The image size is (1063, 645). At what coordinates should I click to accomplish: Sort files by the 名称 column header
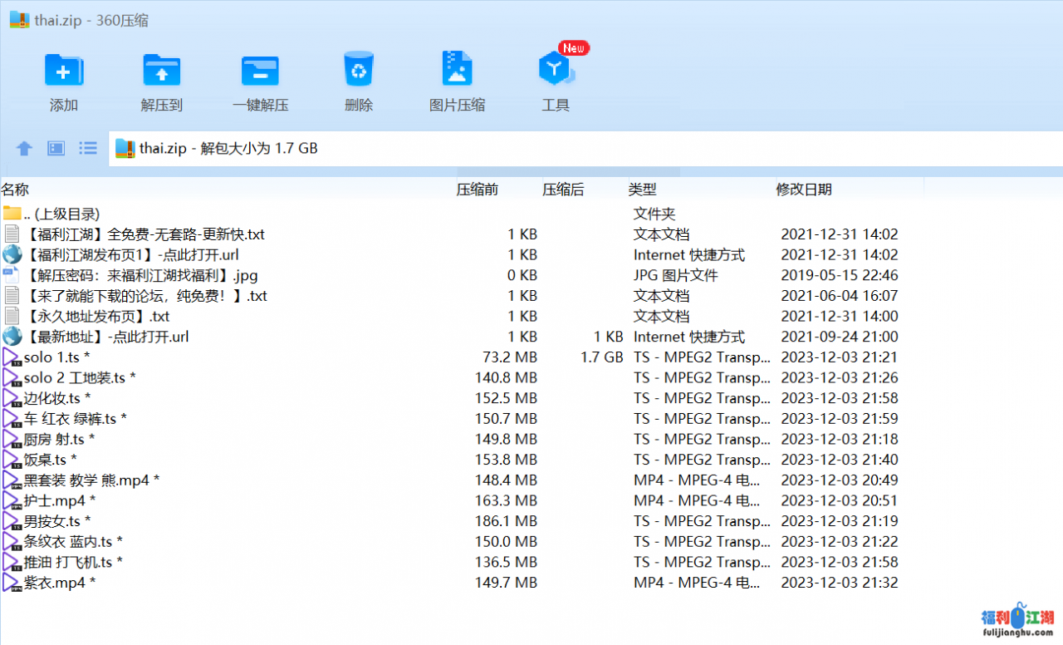[x=15, y=190]
